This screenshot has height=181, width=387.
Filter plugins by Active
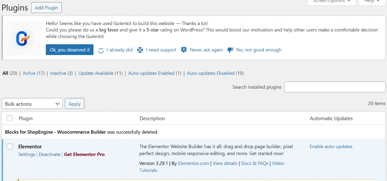coord(29,73)
